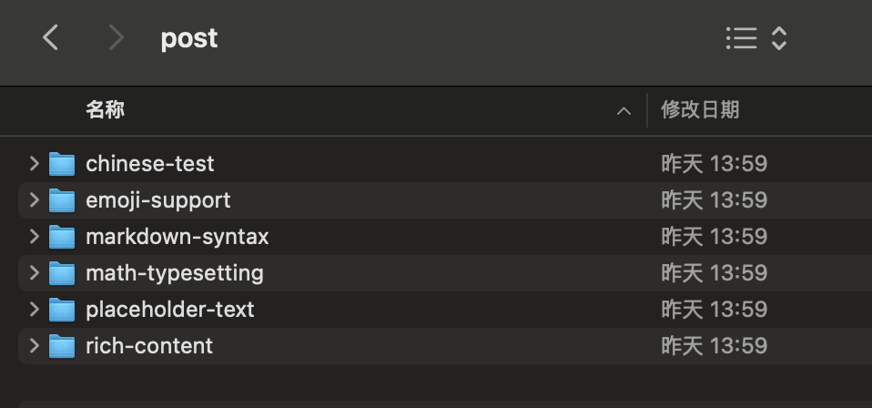Image resolution: width=872 pixels, height=408 pixels.
Task: Click the math-typesetting folder icon
Action: 62,273
